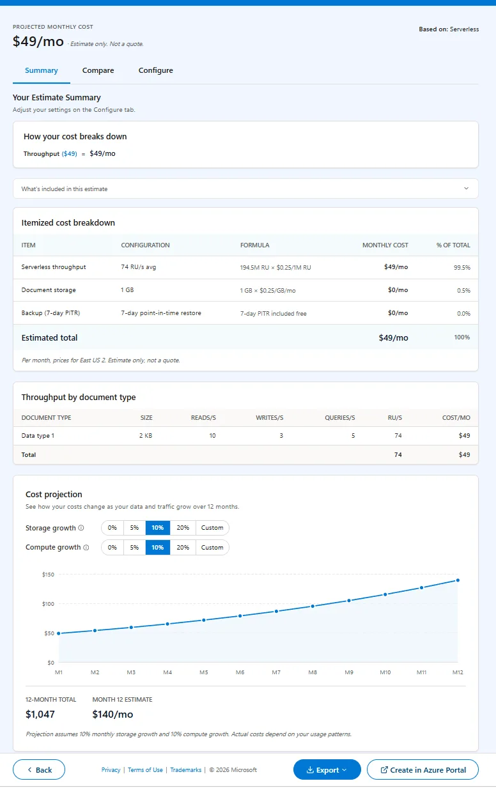Image resolution: width=496 pixels, height=788 pixels.
Task: Click the Storage growth info icon
Action: tap(81, 528)
